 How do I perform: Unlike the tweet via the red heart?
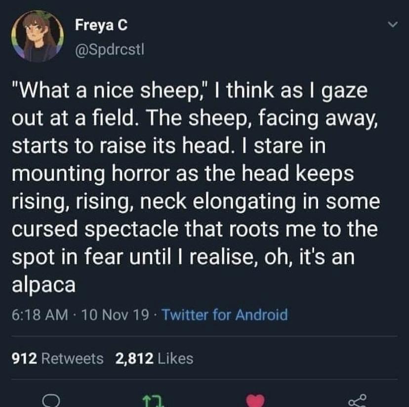(255, 401)
